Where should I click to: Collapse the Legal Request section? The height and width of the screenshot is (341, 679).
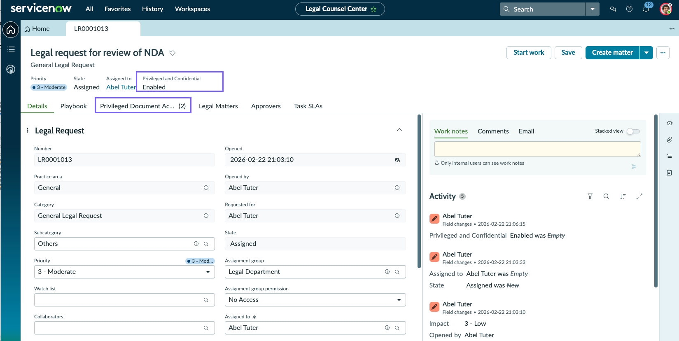click(399, 130)
